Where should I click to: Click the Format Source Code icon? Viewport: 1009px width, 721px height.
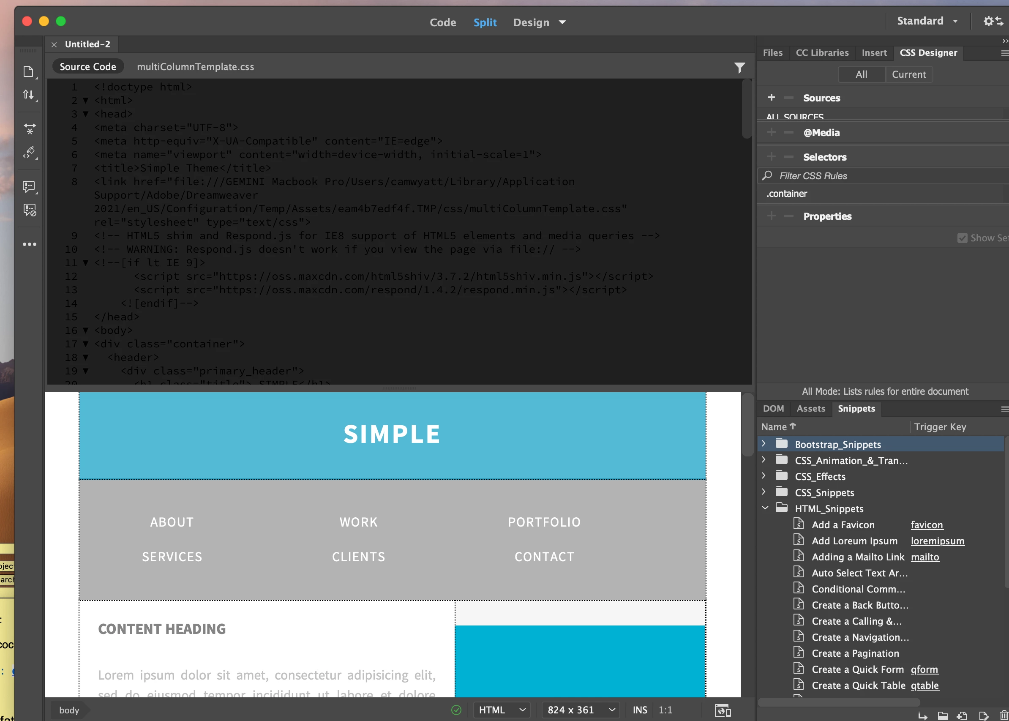[x=29, y=152]
